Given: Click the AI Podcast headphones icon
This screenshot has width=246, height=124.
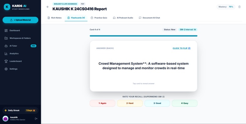Looking at the screenshot, I should point(114,18).
